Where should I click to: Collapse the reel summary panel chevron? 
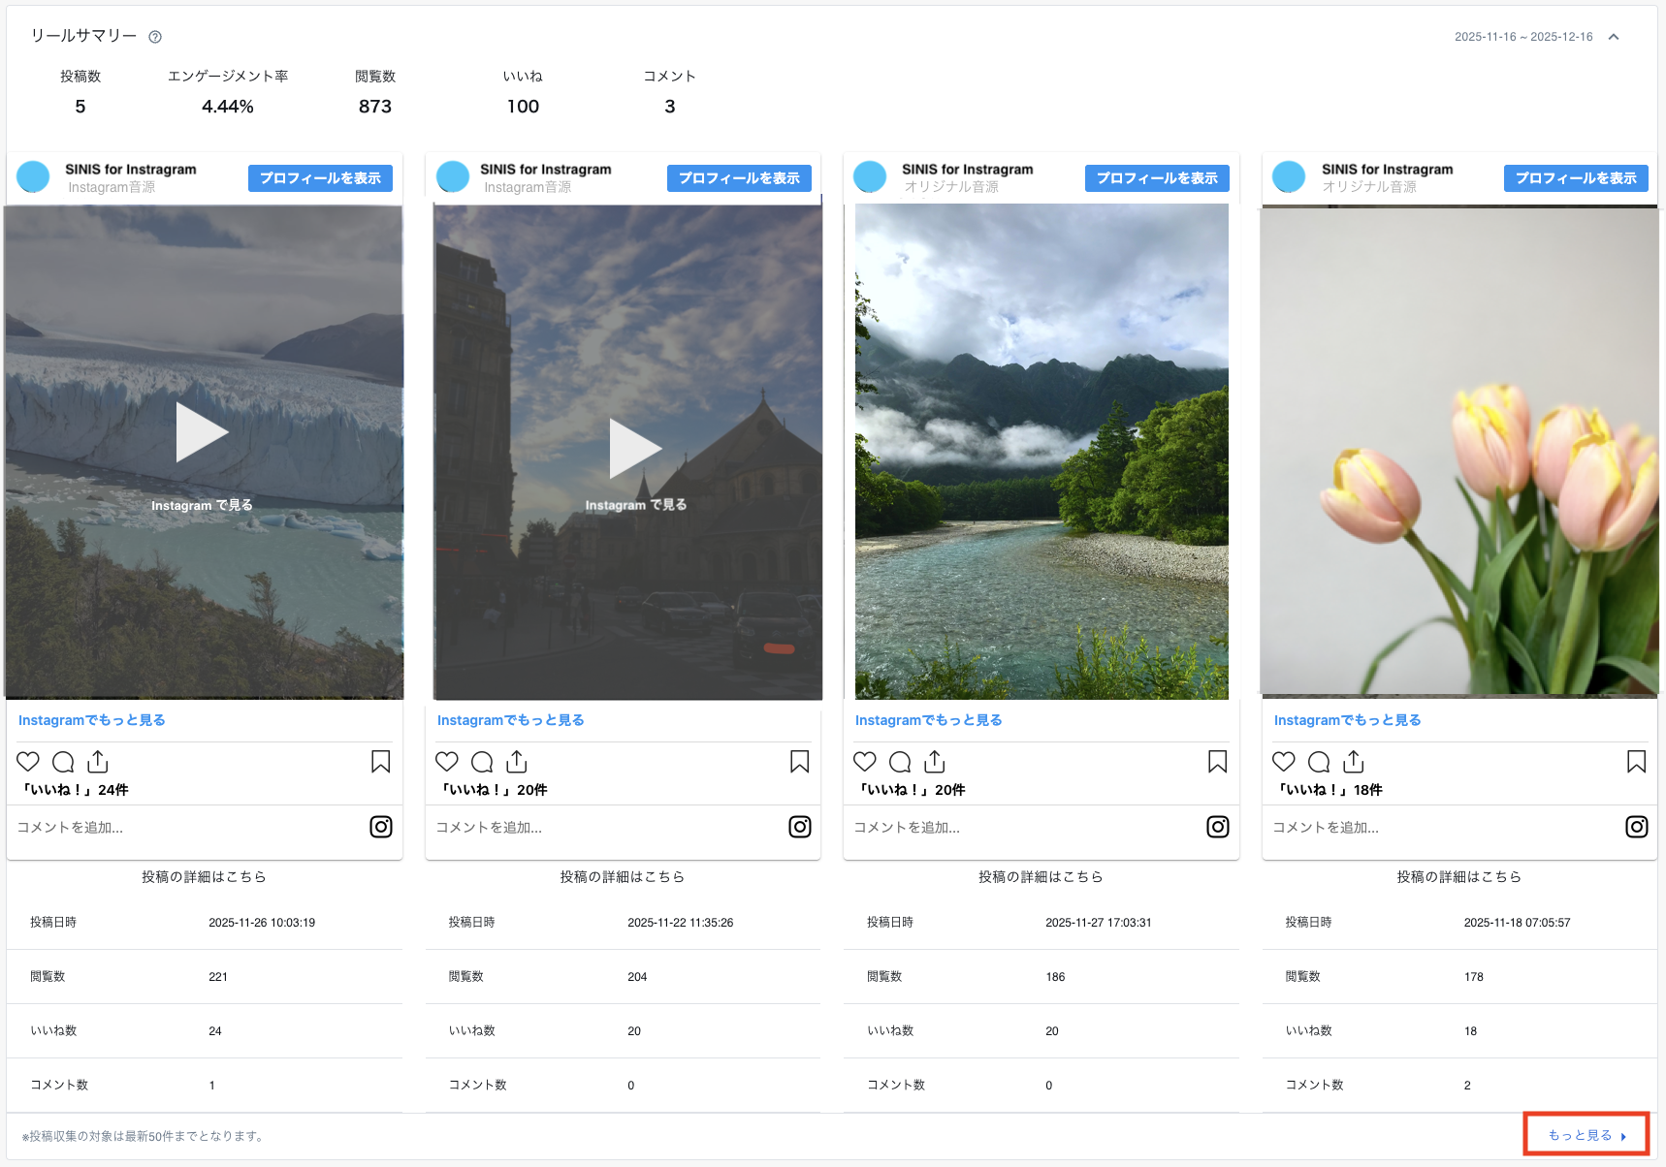click(x=1614, y=37)
